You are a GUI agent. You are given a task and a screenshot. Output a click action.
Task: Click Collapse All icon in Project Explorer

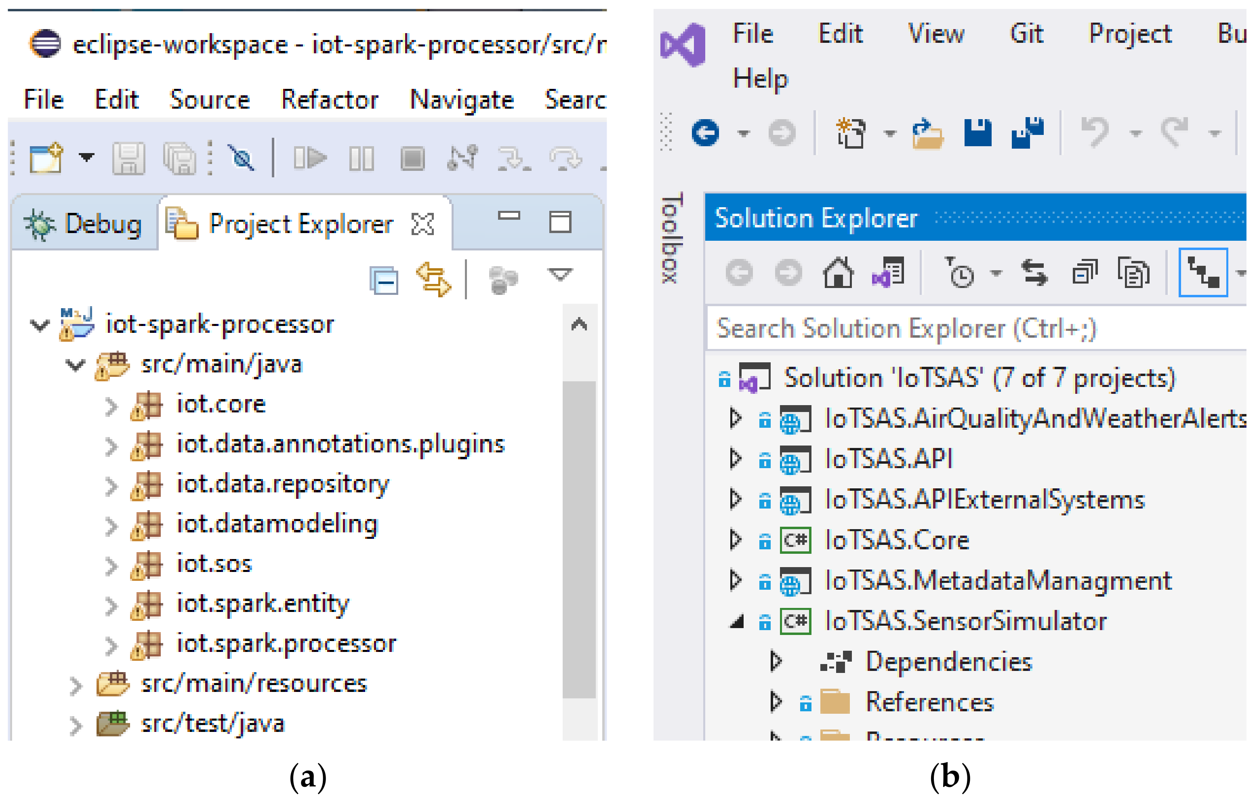384,280
